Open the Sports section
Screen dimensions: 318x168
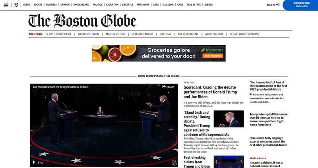[x=38, y=5]
